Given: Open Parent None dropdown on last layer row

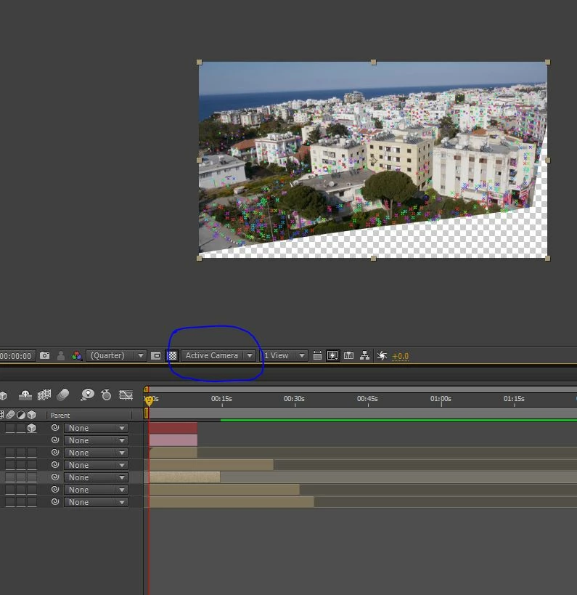Looking at the screenshot, I should pyautogui.click(x=96, y=502).
